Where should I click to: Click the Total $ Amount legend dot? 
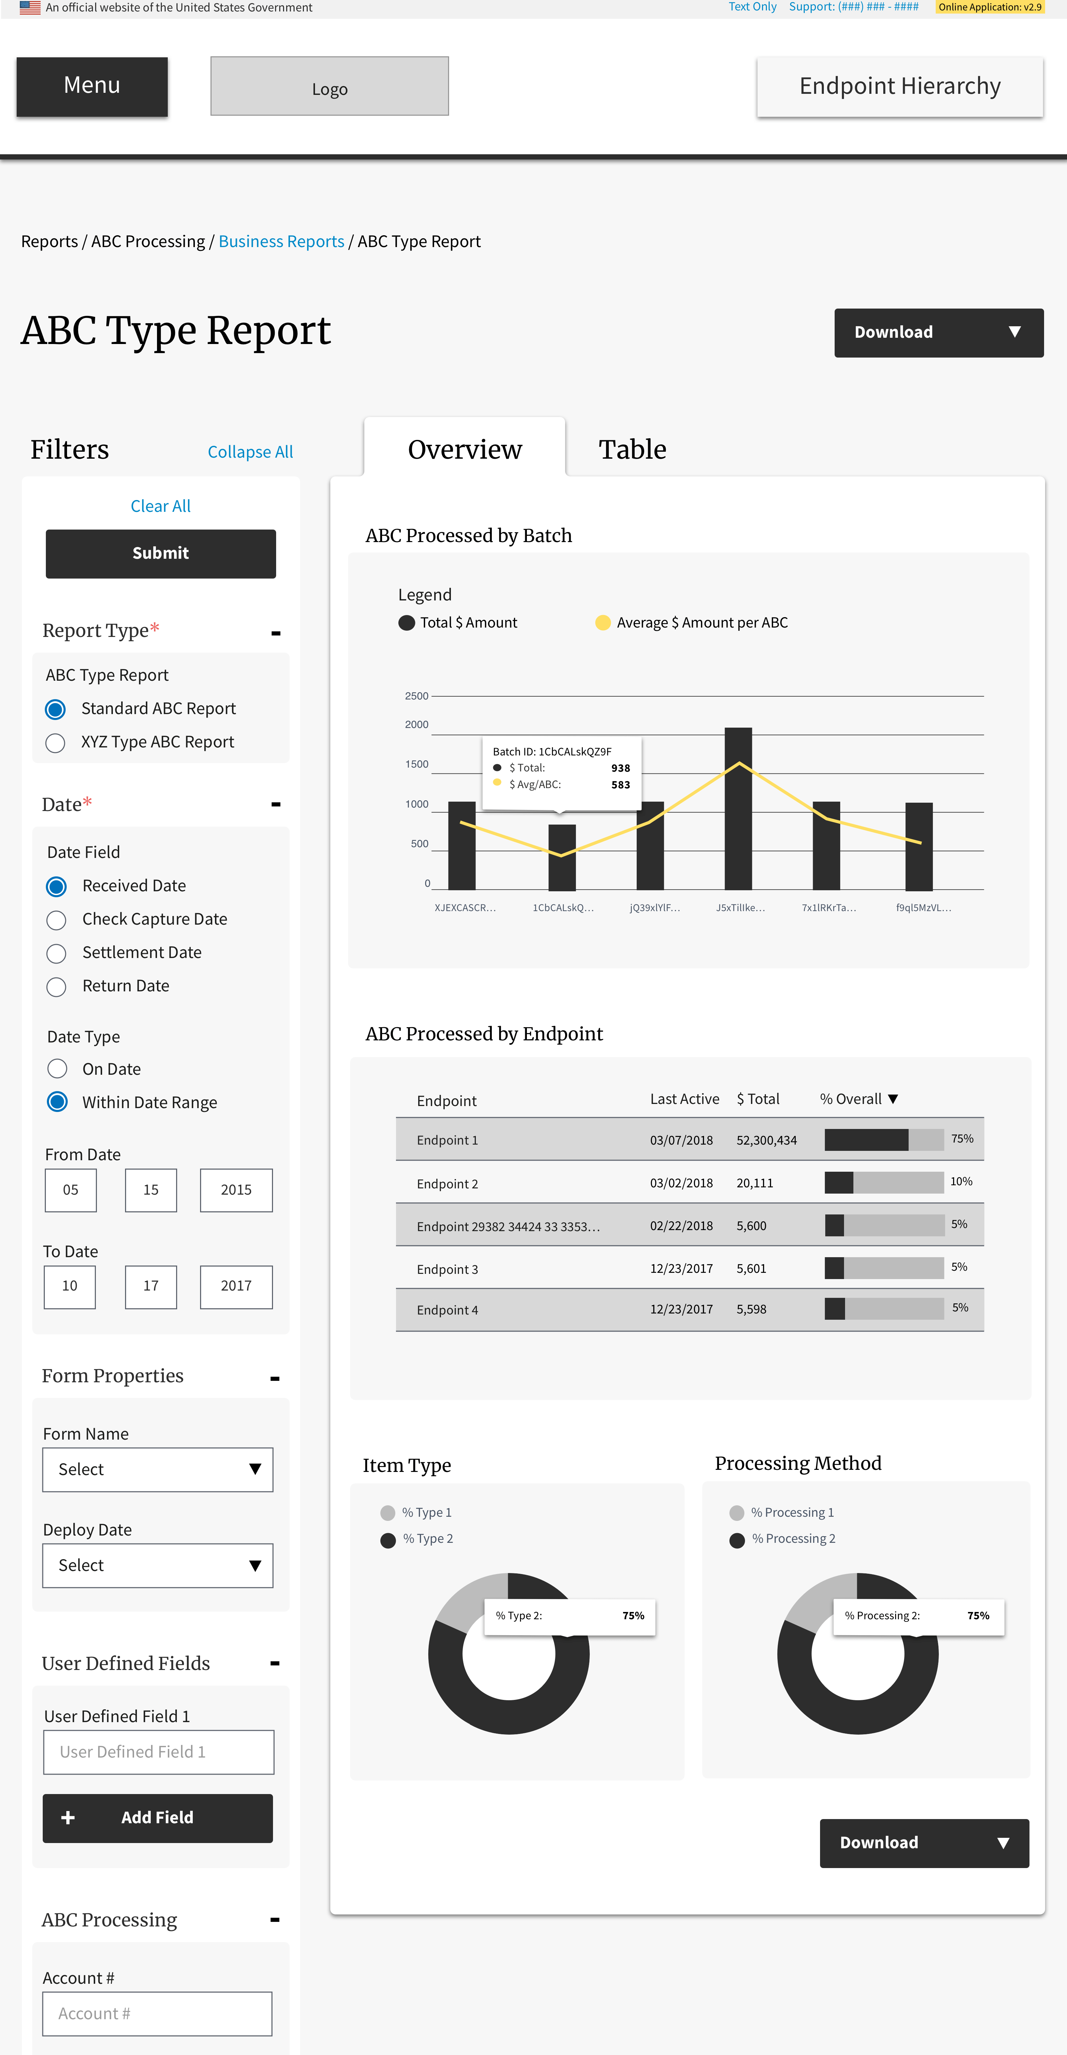tap(407, 623)
